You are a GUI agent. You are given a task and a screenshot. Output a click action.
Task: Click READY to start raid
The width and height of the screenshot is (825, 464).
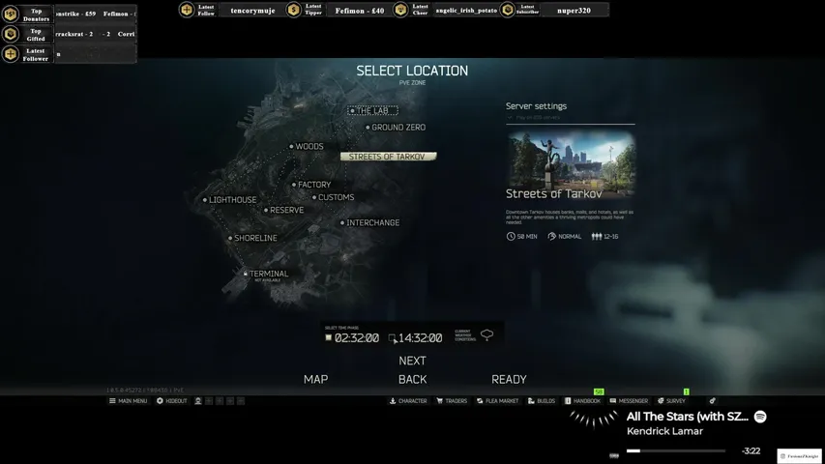point(509,379)
